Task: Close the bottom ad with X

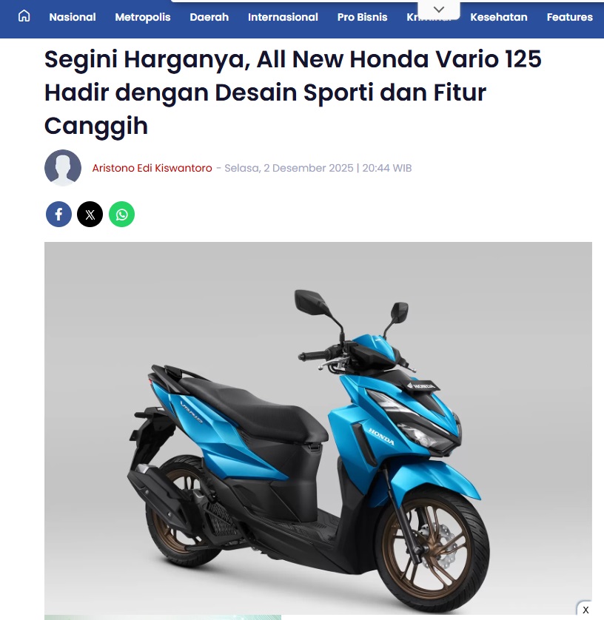Action: click(585, 610)
